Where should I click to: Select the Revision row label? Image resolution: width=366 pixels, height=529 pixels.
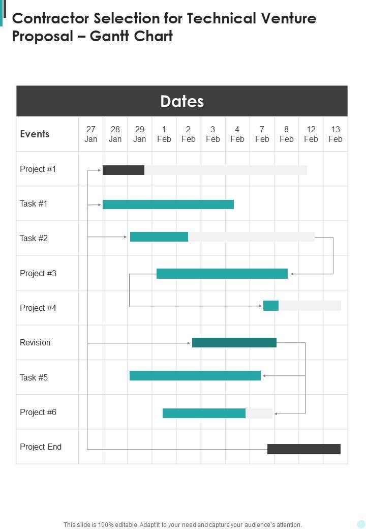click(35, 343)
